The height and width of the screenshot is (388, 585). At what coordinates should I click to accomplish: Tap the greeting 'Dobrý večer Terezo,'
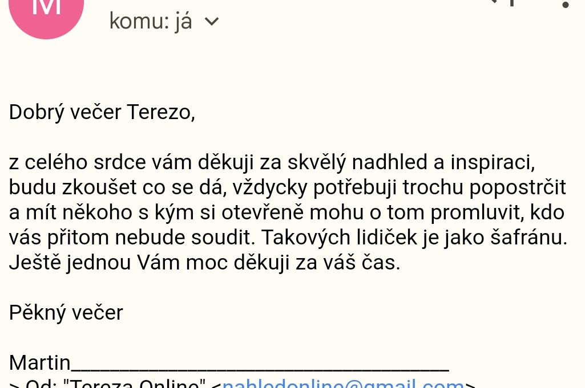(102, 112)
